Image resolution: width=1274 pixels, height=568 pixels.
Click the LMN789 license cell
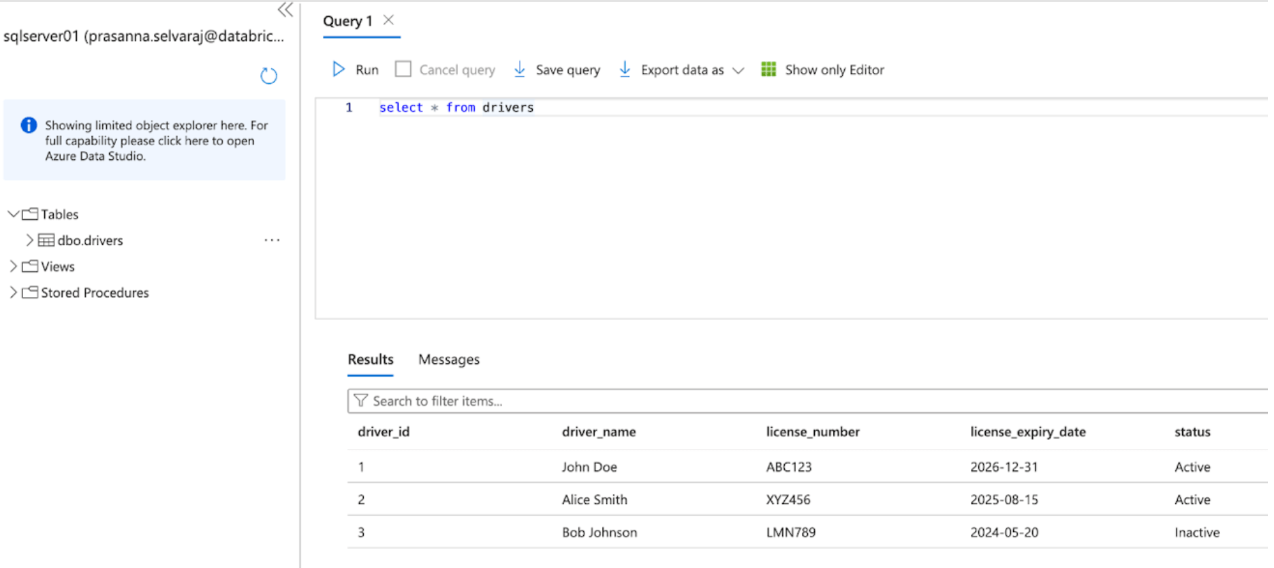791,533
